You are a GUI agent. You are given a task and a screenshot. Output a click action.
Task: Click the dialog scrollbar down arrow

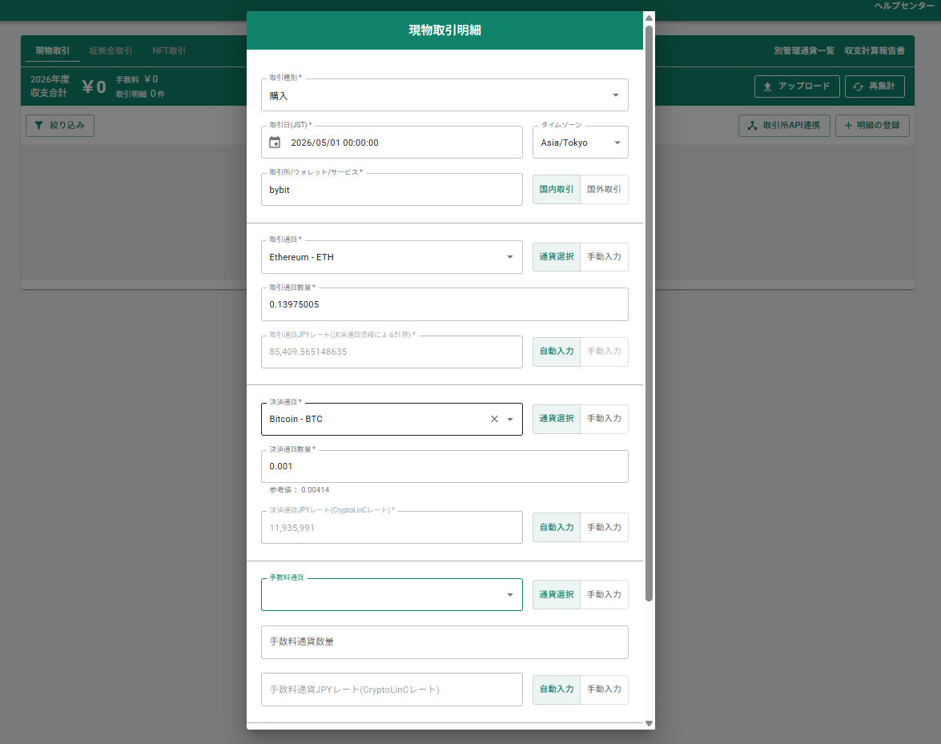[x=649, y=724]
